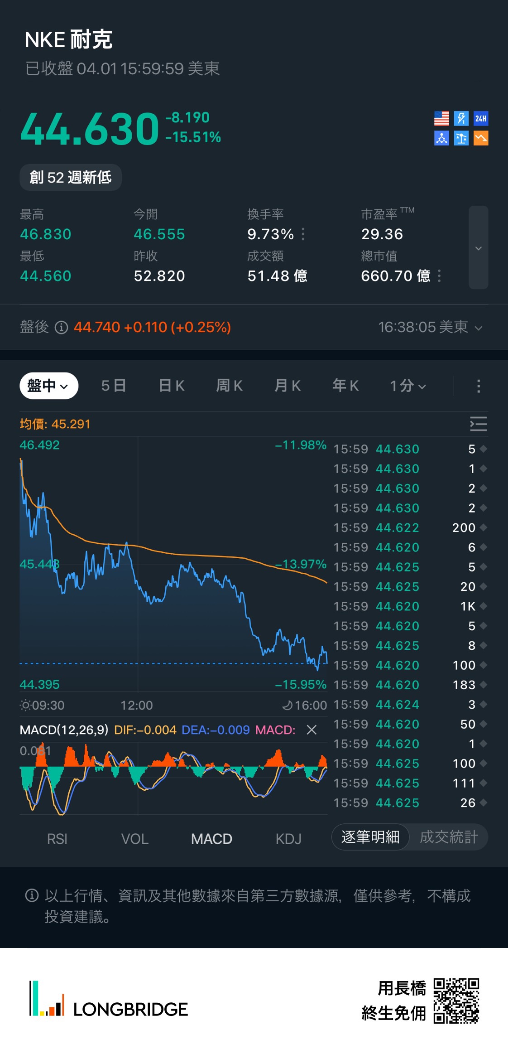Expand the after-hours time dropdown
The width and height of the screenshot is (508, 1054).
[x=478, y=328]
